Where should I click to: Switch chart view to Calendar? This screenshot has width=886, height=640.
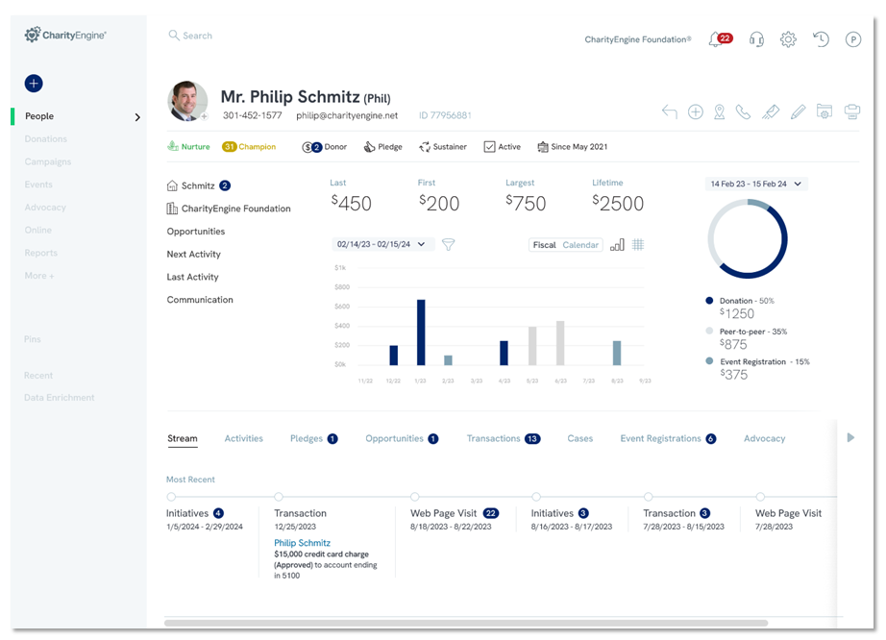point(580,244)
